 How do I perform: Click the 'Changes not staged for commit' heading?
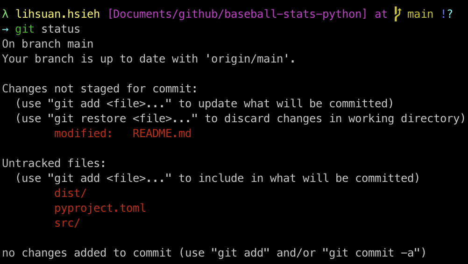tap(99, 89)
